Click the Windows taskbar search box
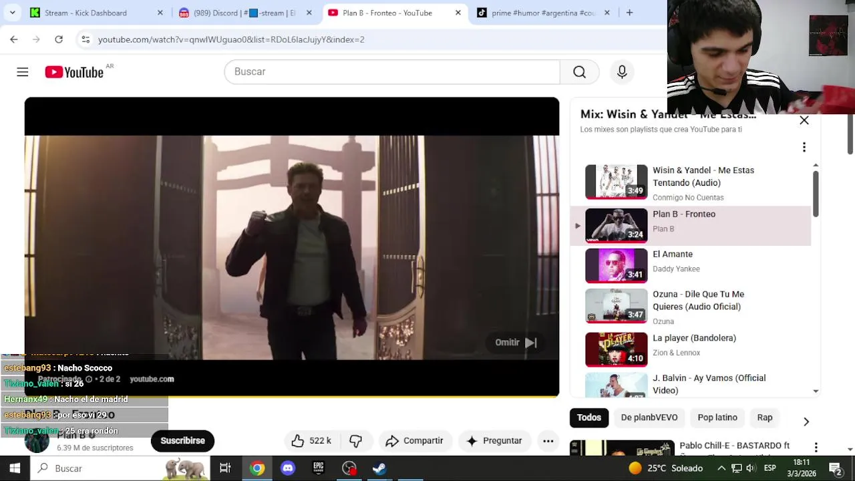Viewport: 855px width, 481px height. pyautogui.click(x=120, y=468)
